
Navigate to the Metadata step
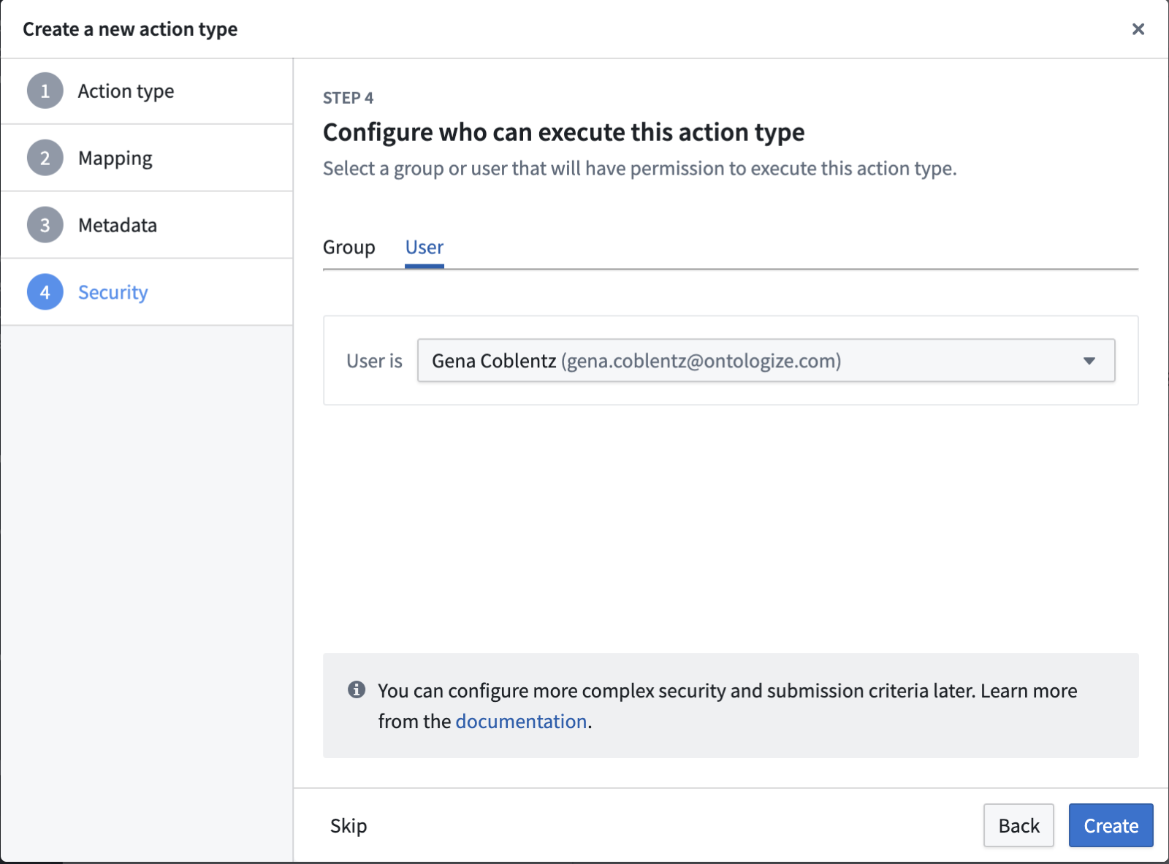tap(118, 225)
